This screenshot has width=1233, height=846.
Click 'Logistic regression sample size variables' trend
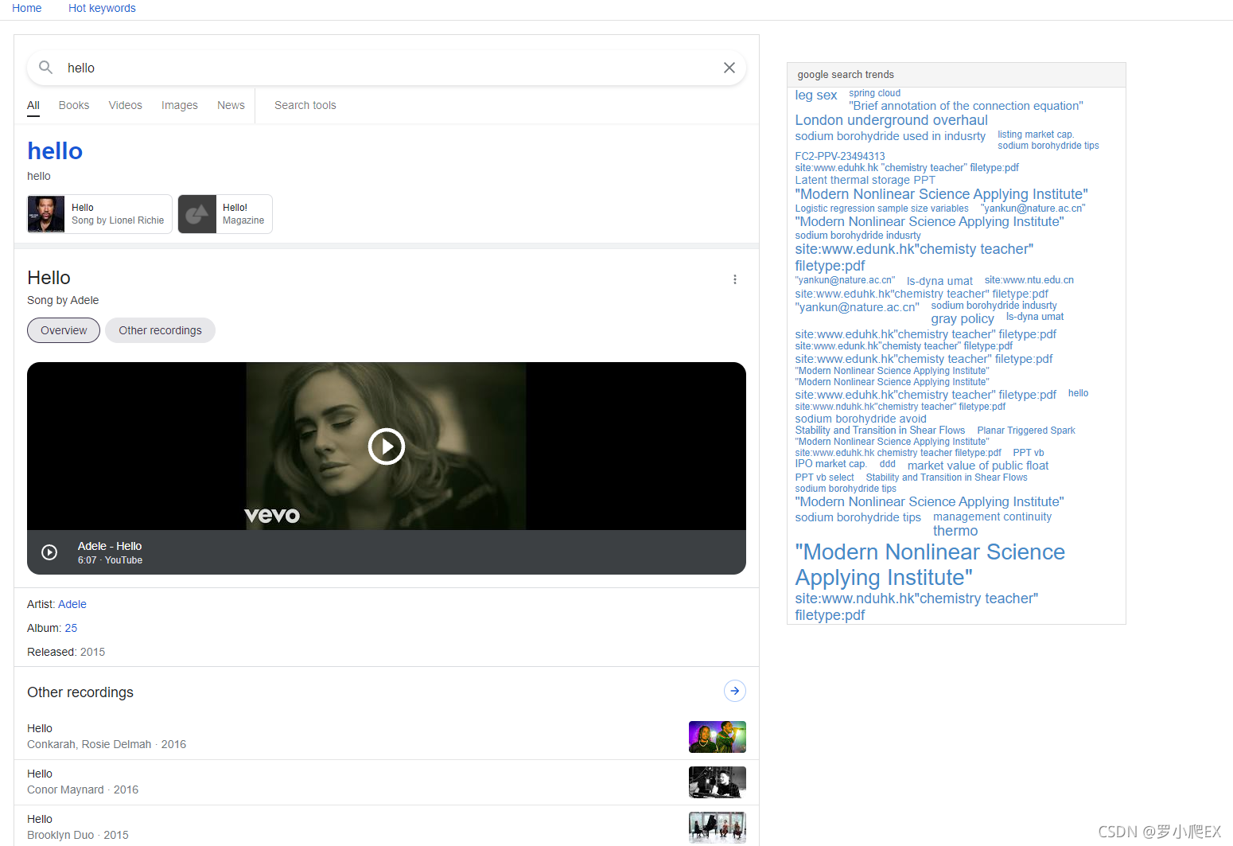coord(881,209)
